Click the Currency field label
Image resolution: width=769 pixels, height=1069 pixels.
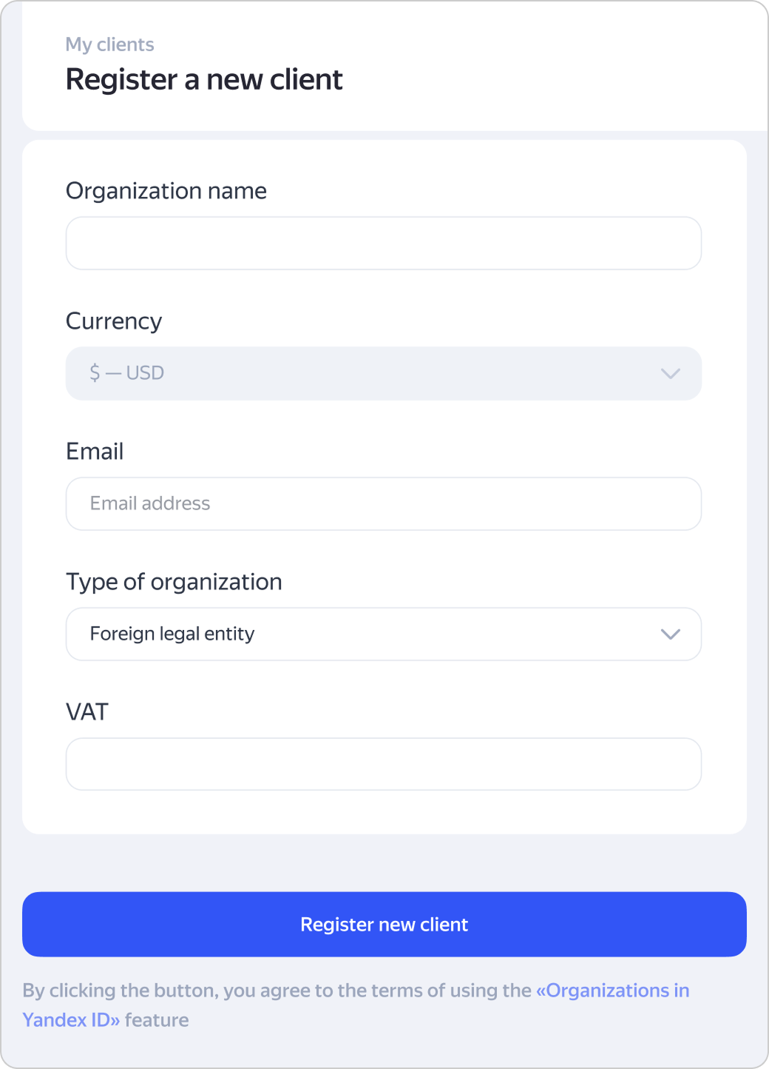point(113,321)
